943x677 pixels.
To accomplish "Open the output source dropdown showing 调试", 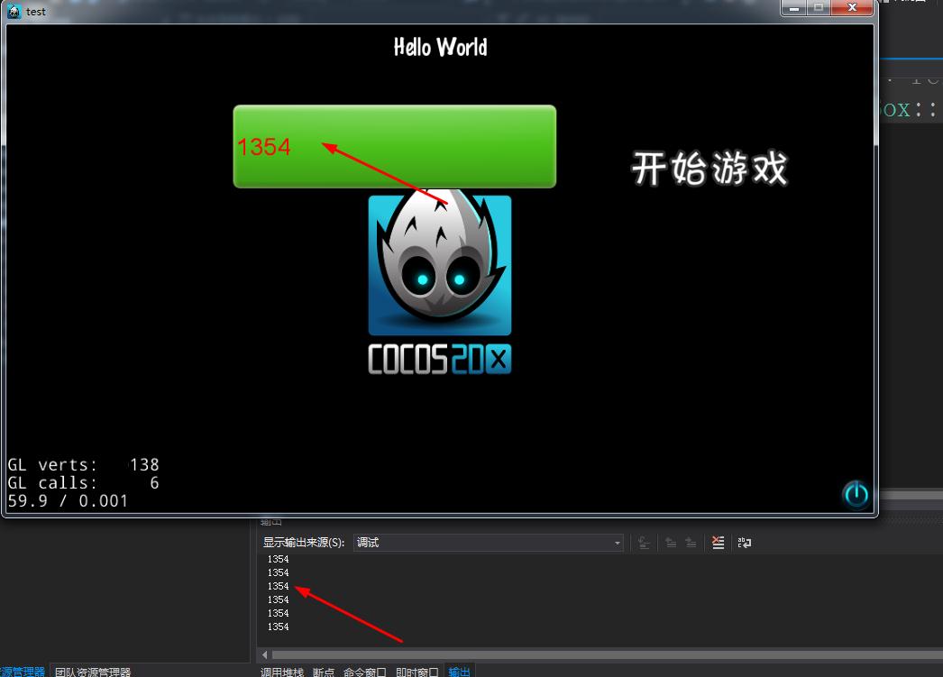I will coord(489,543).
